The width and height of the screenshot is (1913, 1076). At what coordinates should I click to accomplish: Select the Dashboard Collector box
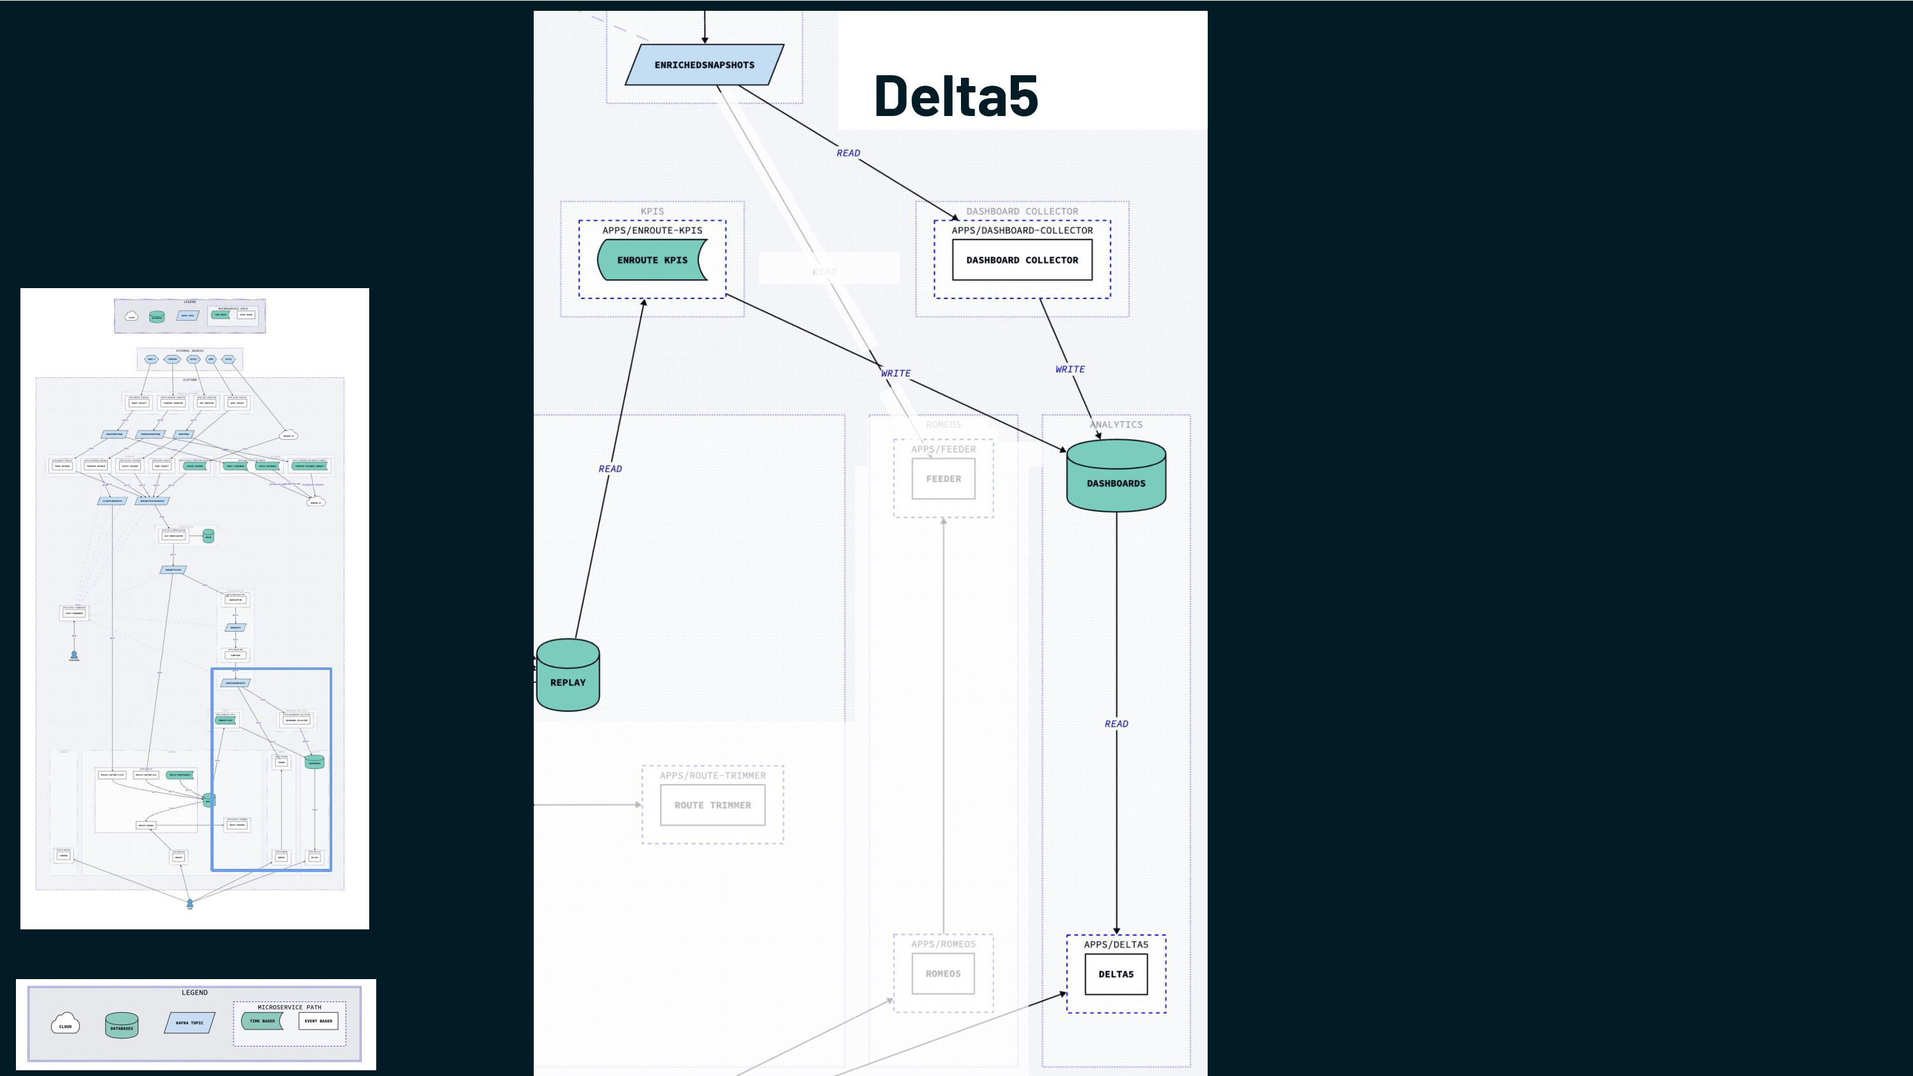click(1022, 260)
